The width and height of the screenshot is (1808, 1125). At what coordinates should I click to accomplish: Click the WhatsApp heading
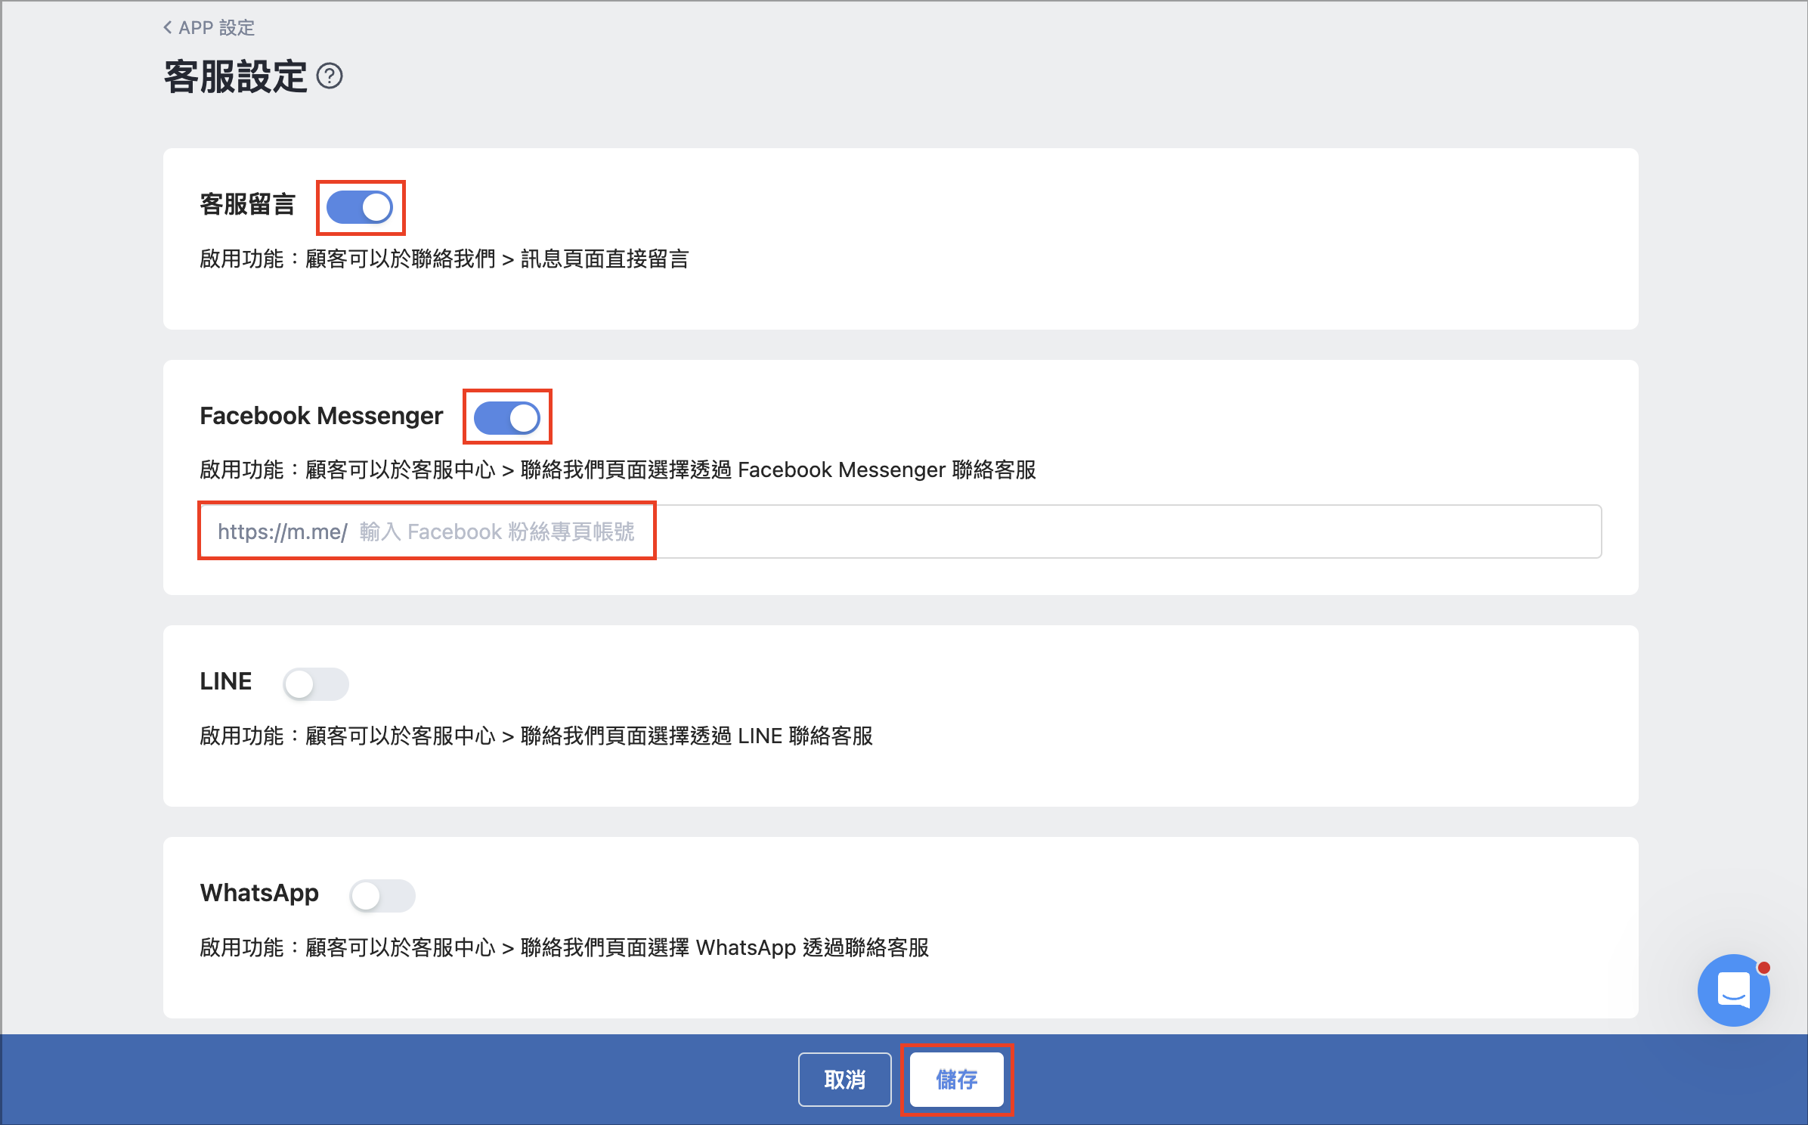click(259, 893)
